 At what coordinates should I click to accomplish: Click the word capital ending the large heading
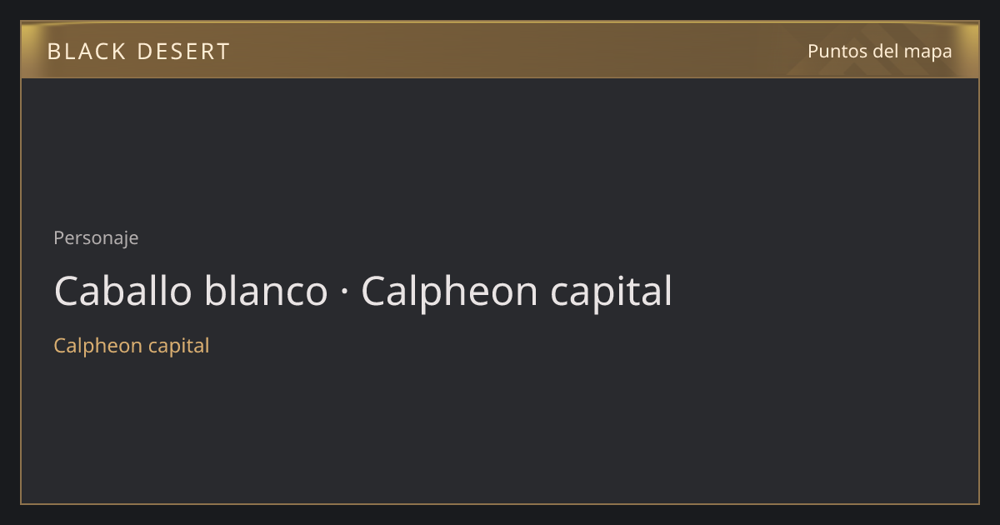tap(611, 293)
